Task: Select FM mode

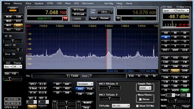Action: point(185,62)
